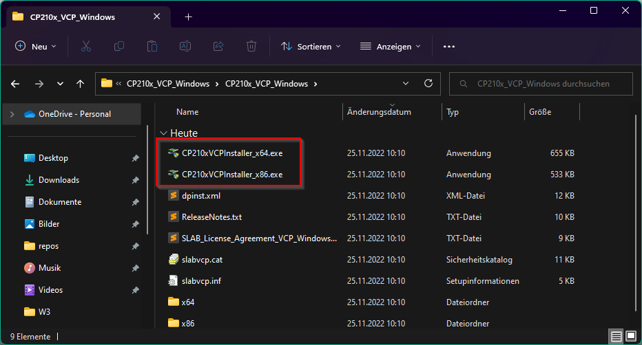Unpin Bilder via its pin icon
The height and width of the screenshot is (345, 642).
coord(135,225)
